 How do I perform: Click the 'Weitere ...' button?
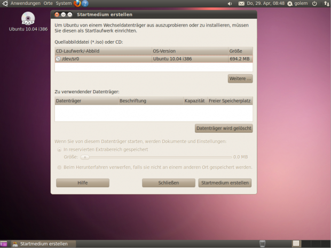point(240,79)
